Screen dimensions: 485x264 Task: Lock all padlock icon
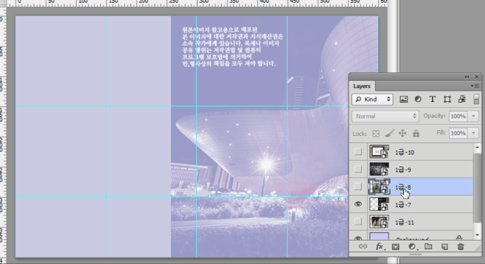pyautogui.click(x=416, y=133)
